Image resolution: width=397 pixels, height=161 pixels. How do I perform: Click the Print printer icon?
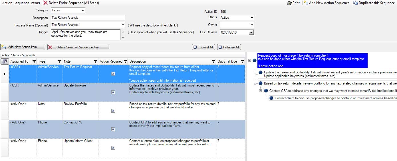pyautogui.click(x=289, y=3)
